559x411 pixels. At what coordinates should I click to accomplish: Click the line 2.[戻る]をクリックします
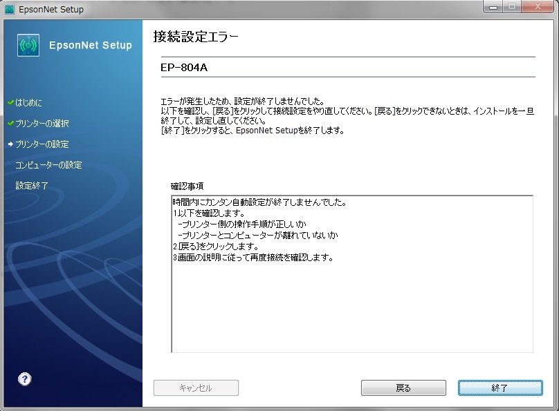(x=216, y=246)
